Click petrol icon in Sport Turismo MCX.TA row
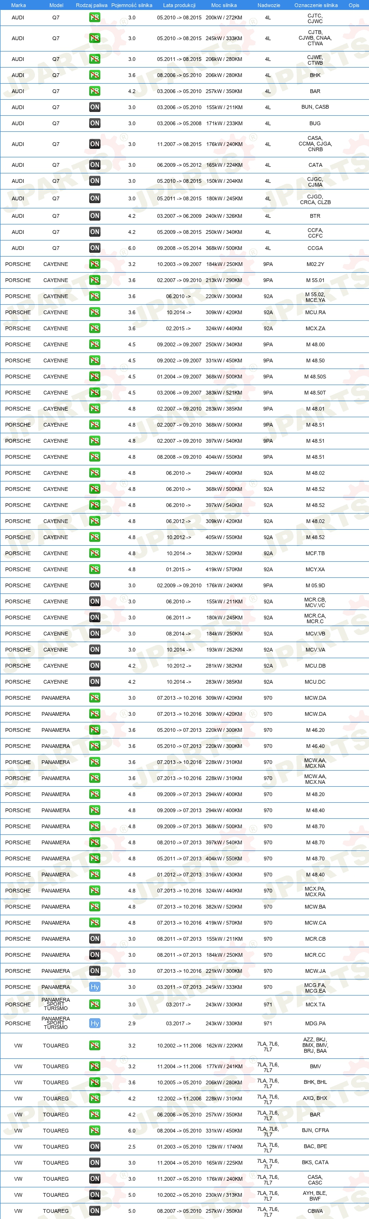The width and height of the screenshot is (369, 1219). point(94,1004)
